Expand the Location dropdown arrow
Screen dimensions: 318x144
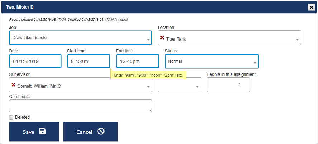click(297, 40)
